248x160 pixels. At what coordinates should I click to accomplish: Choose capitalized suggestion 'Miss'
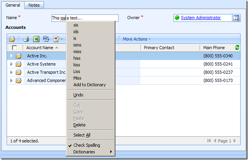(x=91, y=78)
